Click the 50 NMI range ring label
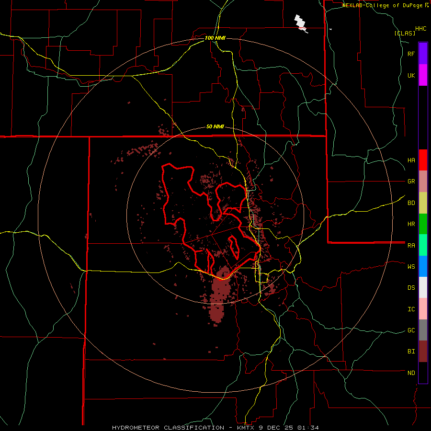431x431 pixels. [215, 126]
